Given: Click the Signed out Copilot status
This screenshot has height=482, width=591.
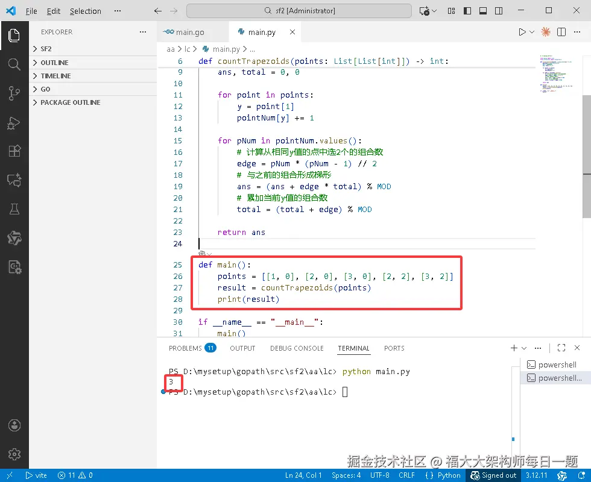Looking at the screenshot, I should click(x=493, y=475).
